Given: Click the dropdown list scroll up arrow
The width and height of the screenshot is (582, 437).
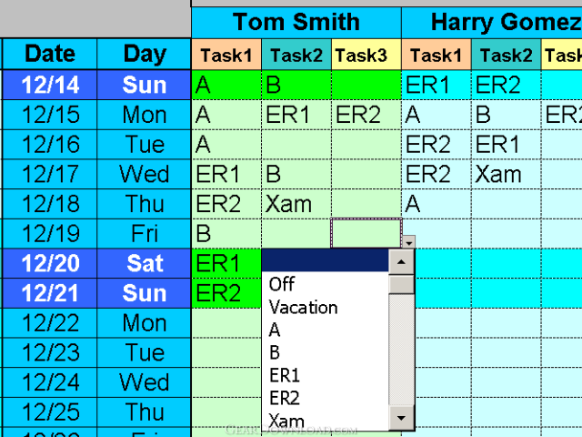Looking at the screenshot, I should pyautogui.click(x=401, y=262).
